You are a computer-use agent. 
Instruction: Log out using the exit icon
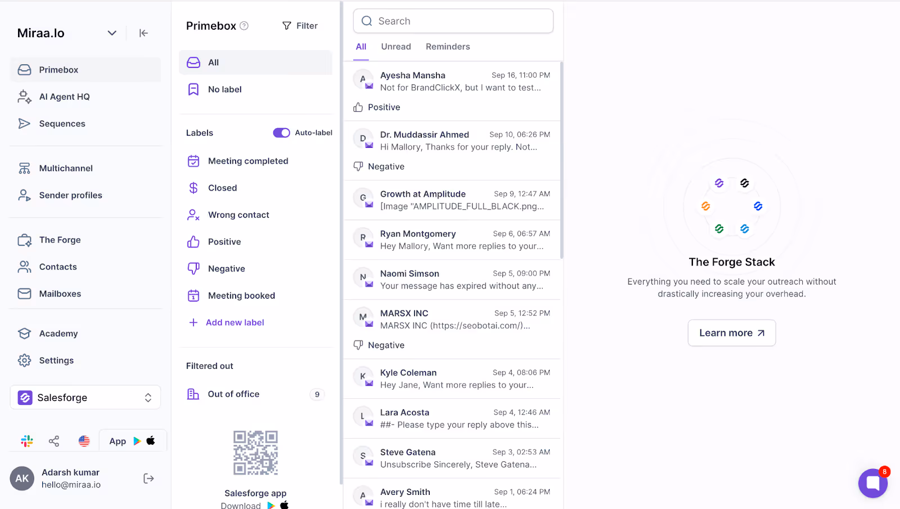pyautogui.click(x=148, y=479)
